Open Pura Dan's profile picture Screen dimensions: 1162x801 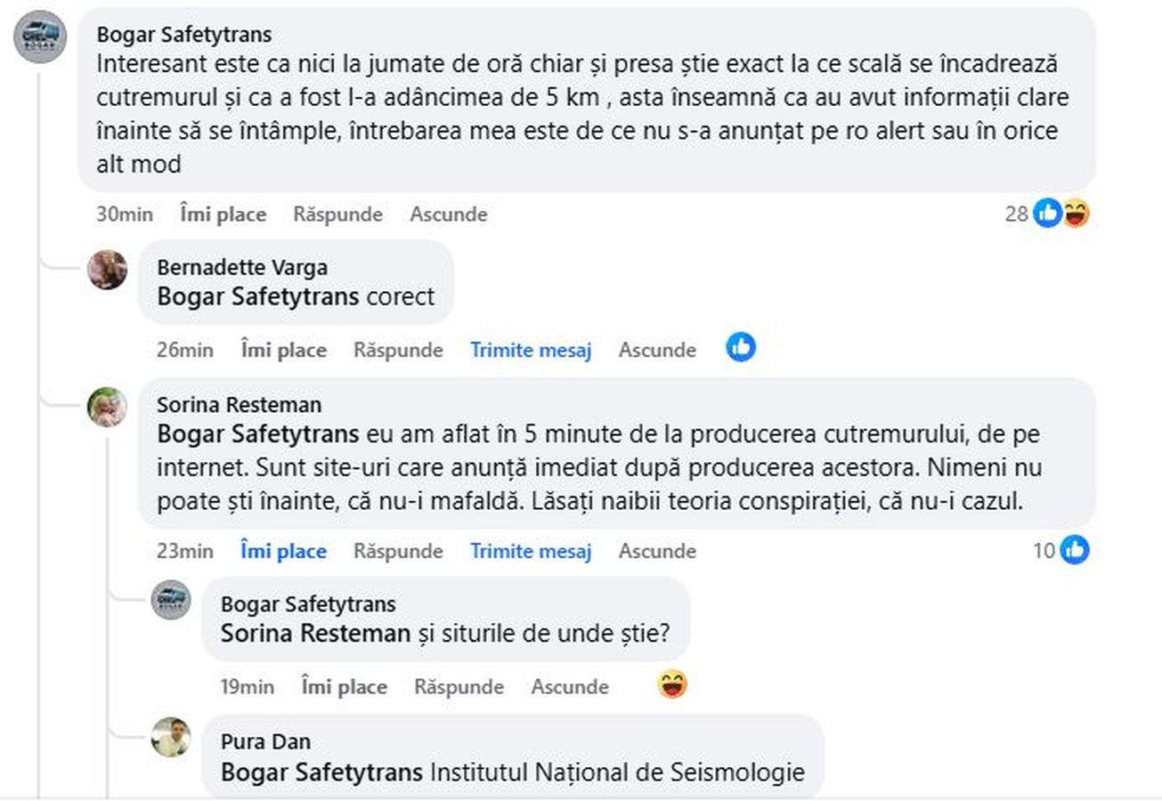pyautogui.click(x=170, y=737)
